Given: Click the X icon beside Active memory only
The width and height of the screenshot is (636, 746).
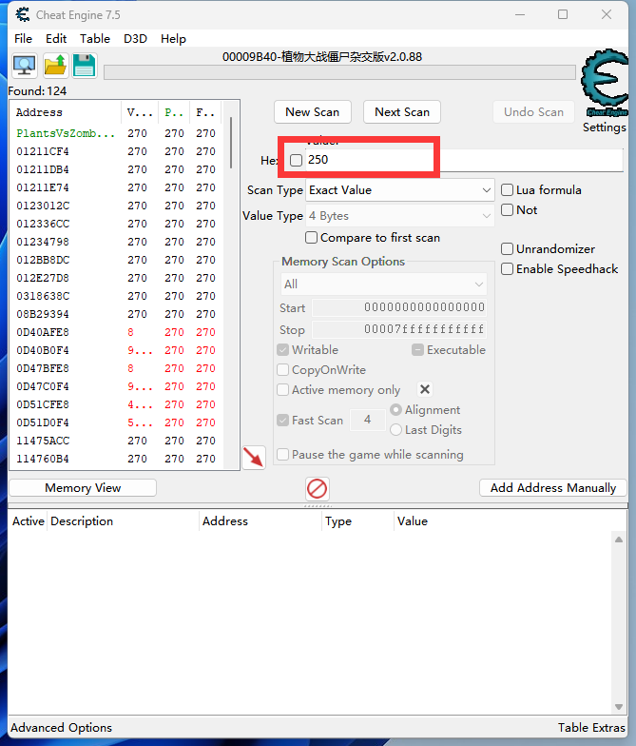Looking at the screenshot, I should coord(425,389).
